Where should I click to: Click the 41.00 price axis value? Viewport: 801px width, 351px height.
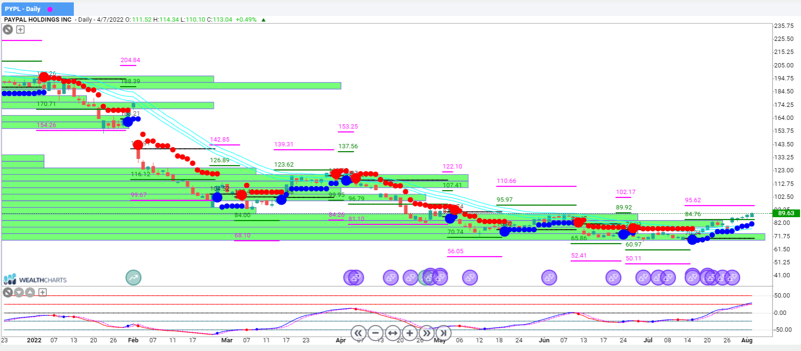782,275
